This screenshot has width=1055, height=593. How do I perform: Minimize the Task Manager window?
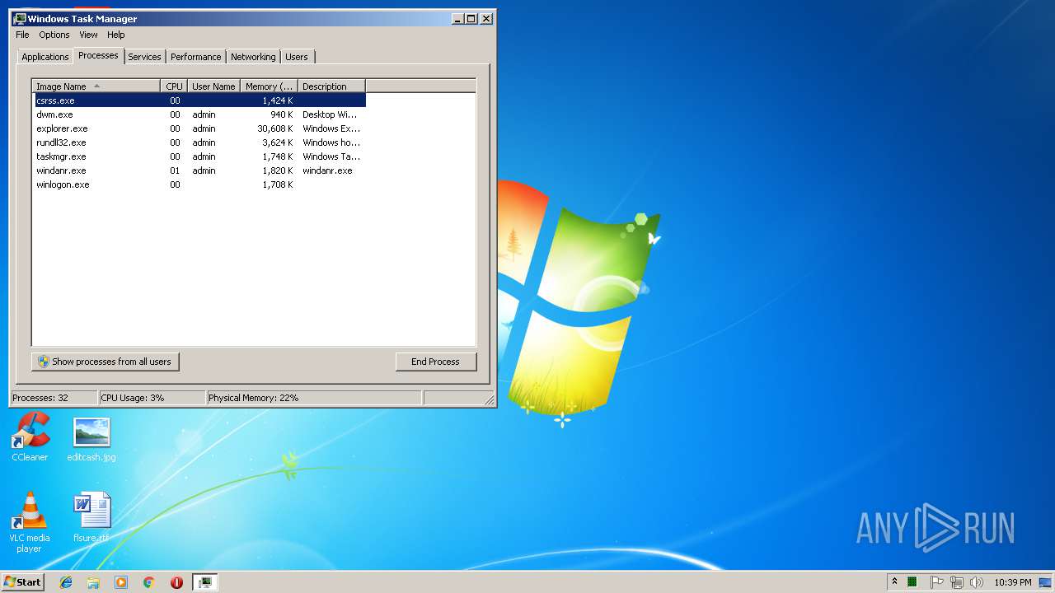[457, 18]
